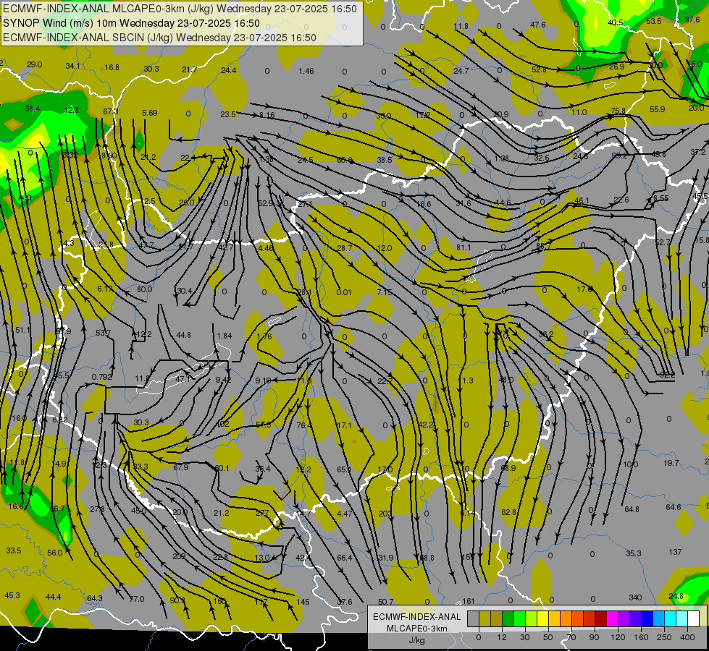Pick the gray swatch in the legend

473,618
